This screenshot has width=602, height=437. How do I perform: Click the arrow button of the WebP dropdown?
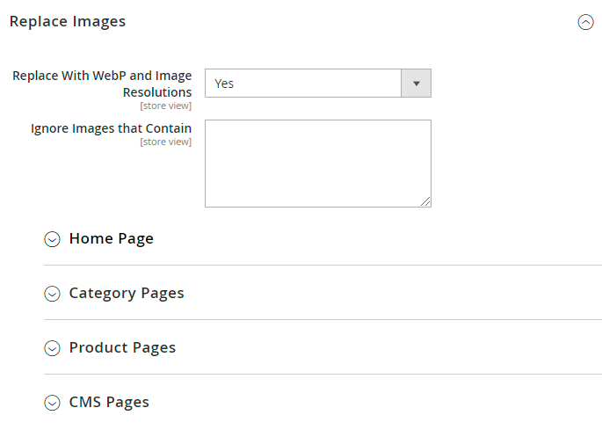click(x=416, y=84)
